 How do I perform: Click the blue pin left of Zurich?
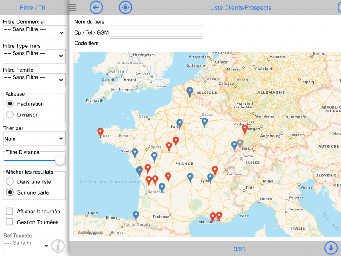click(x=234, y=145)
